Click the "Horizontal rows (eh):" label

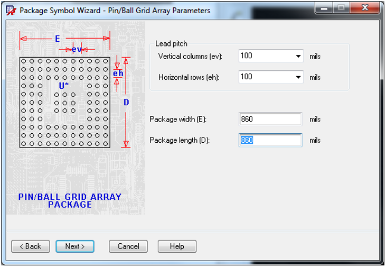[x=189, y=77]
